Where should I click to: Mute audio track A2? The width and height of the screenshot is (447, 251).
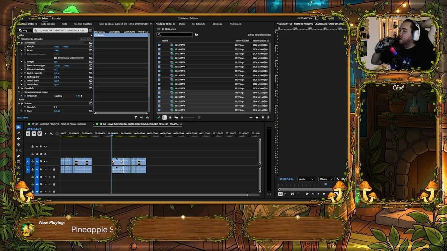point(45,177)
